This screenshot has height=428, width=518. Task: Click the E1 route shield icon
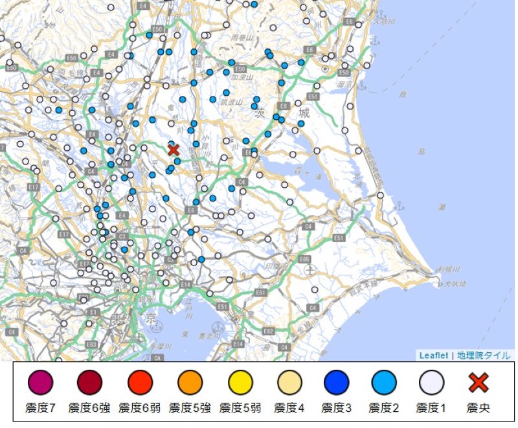[x=93, y=312]
